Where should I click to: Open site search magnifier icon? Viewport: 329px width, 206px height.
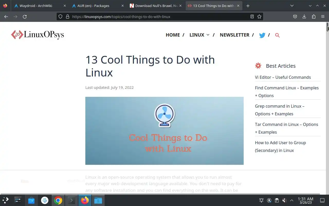tap(277, 35)
